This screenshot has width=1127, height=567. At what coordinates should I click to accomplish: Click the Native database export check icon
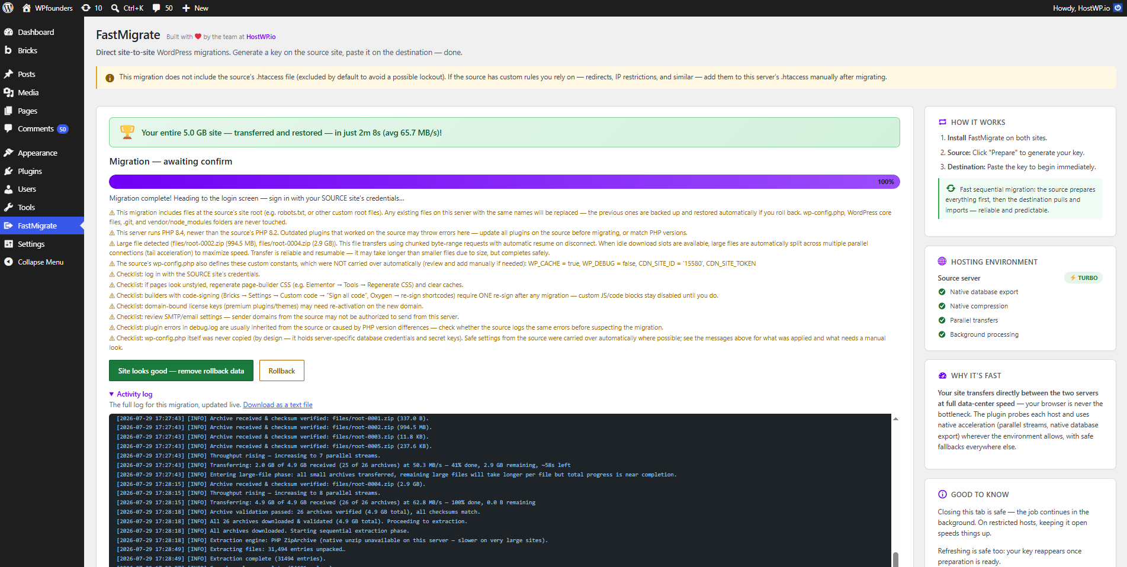942,292
